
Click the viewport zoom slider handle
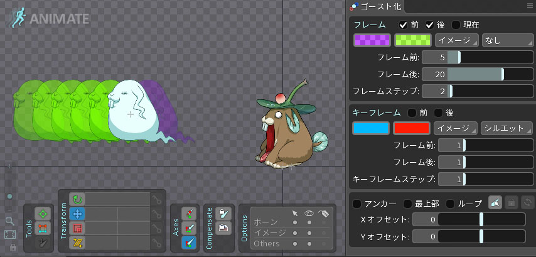pyautogui.click(x=9, y=197)
